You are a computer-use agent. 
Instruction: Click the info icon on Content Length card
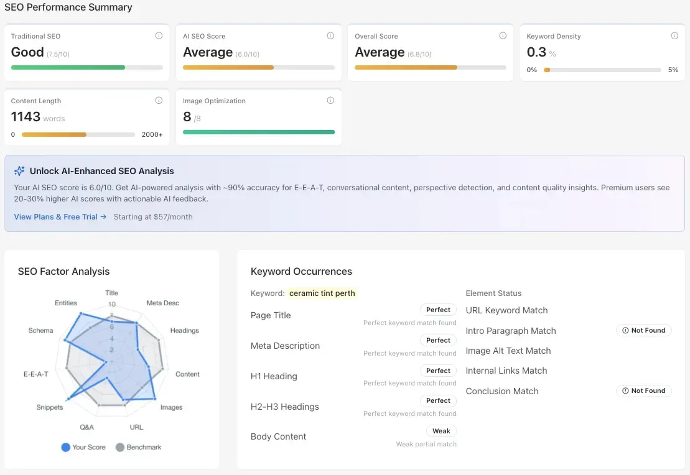click(159, 100)
